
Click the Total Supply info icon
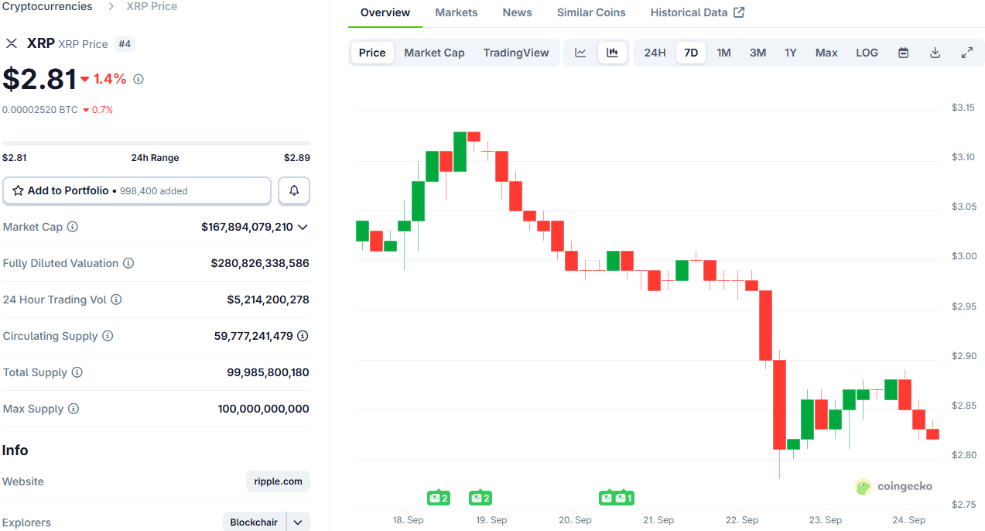pos(77,372)
